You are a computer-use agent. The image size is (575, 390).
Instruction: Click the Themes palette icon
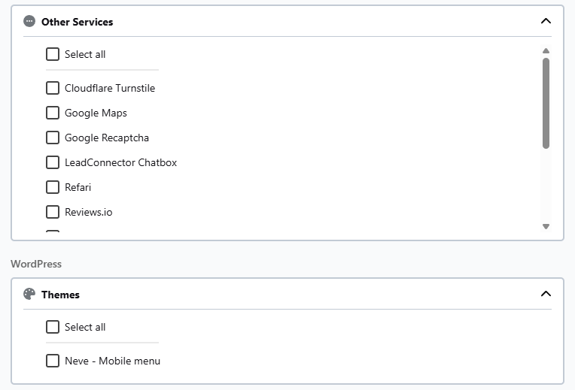[29, 295]
